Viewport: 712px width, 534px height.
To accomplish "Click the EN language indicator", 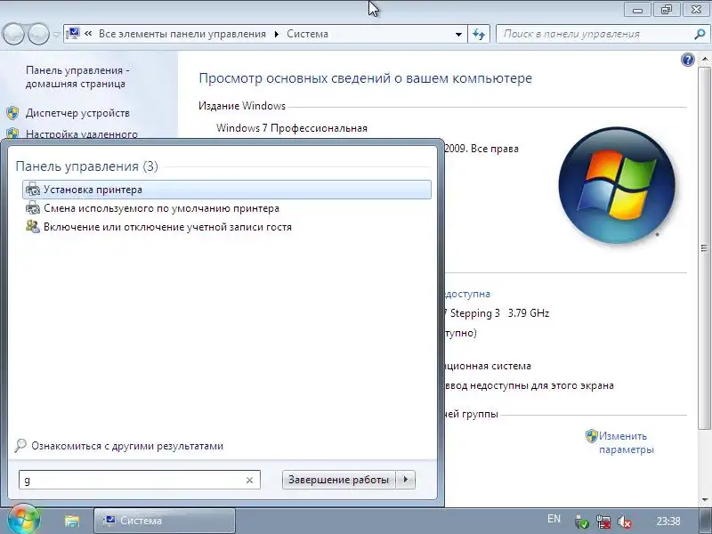I will point(554,519).
